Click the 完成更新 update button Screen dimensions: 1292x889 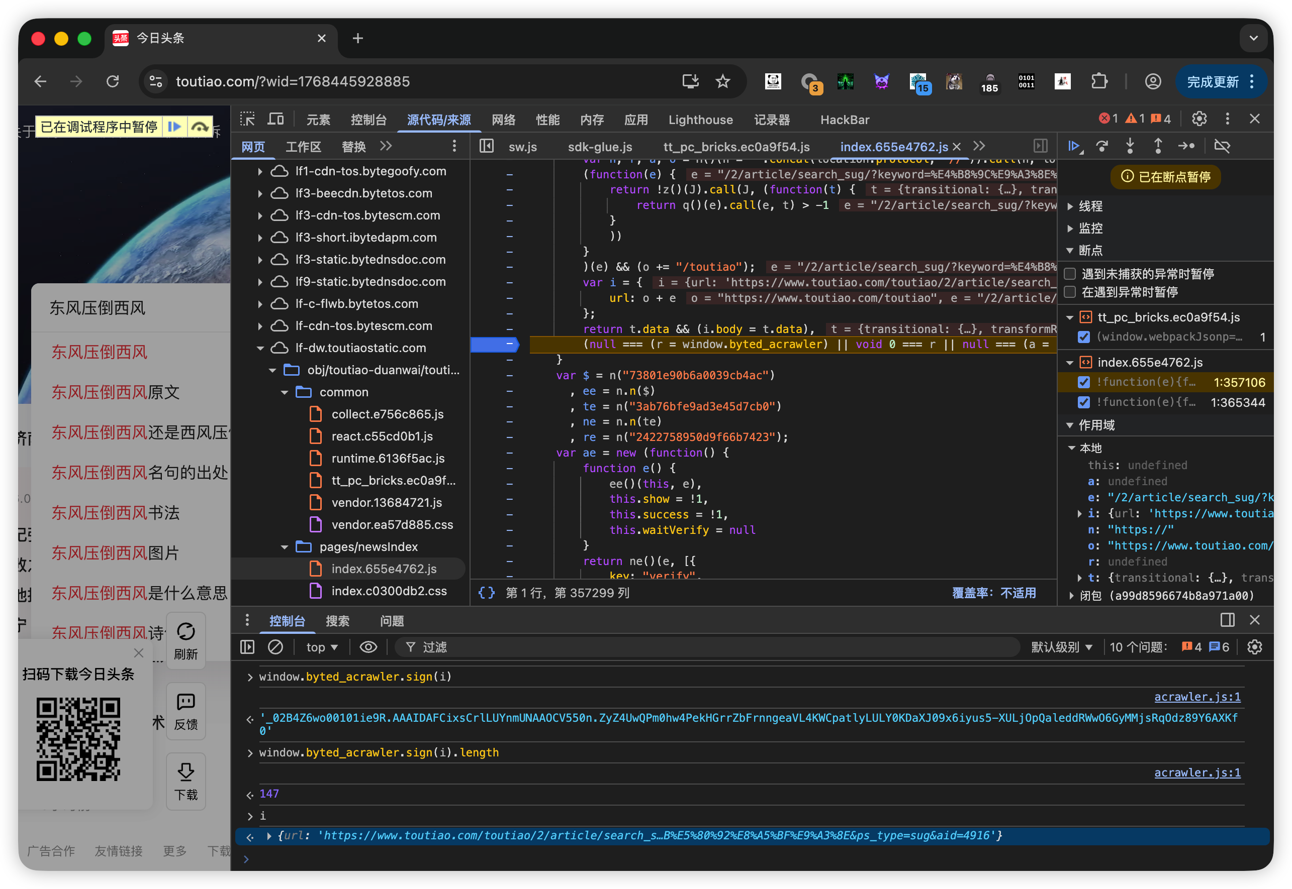[x=1213, y=82]
